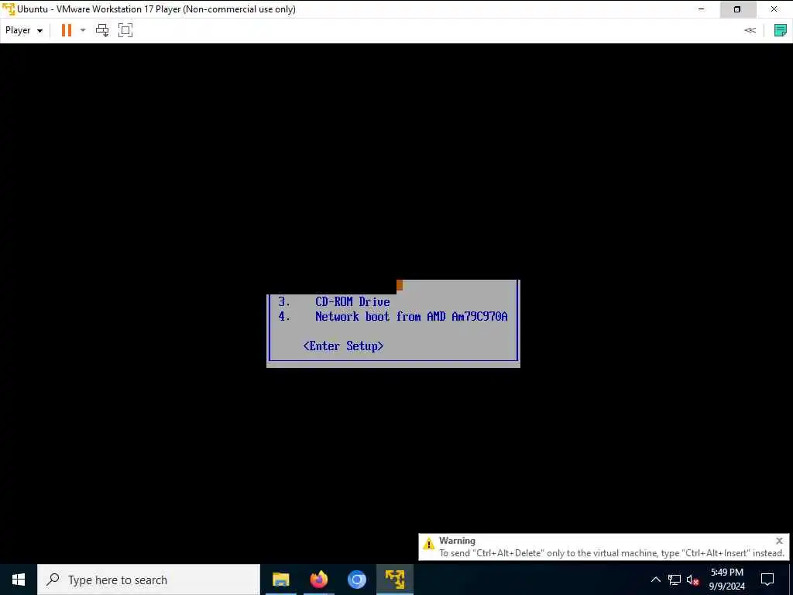
Task: Restore down the VMware Player window
Action: (x=737, y=9)
